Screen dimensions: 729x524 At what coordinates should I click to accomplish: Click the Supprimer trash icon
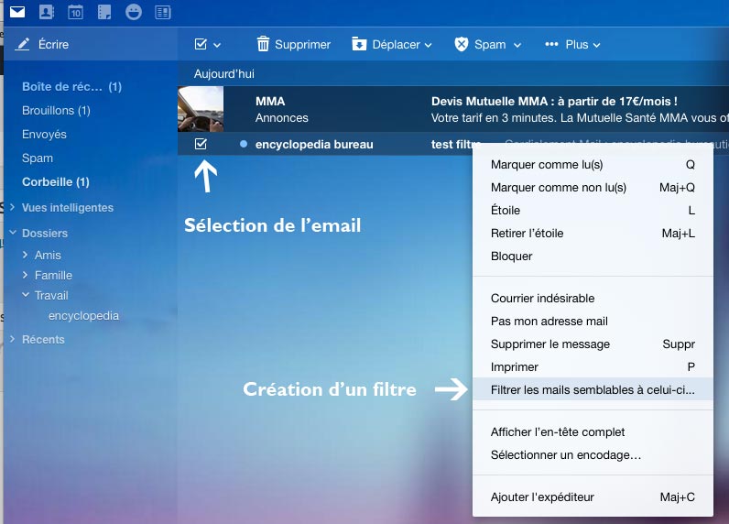point(264,44)
